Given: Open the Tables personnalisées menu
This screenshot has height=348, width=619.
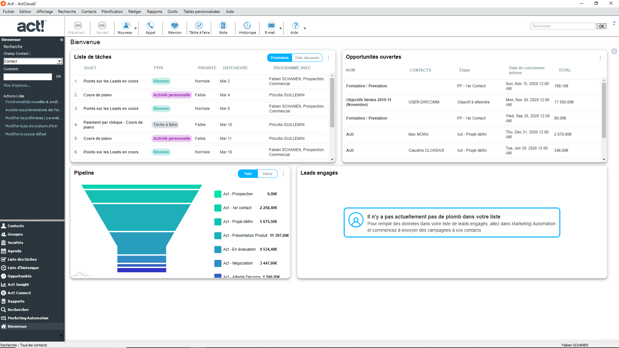Looking at the screenshot, I should (201, 12).
